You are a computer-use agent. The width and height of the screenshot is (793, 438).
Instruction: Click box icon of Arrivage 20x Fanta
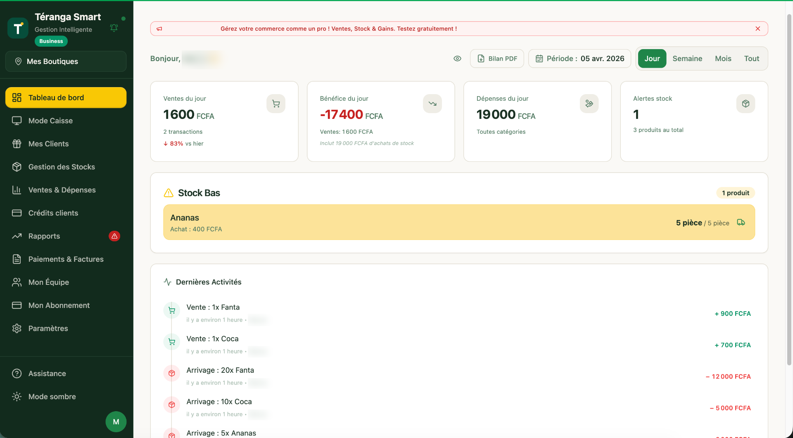pyautogui.click(x=172, y=373)
